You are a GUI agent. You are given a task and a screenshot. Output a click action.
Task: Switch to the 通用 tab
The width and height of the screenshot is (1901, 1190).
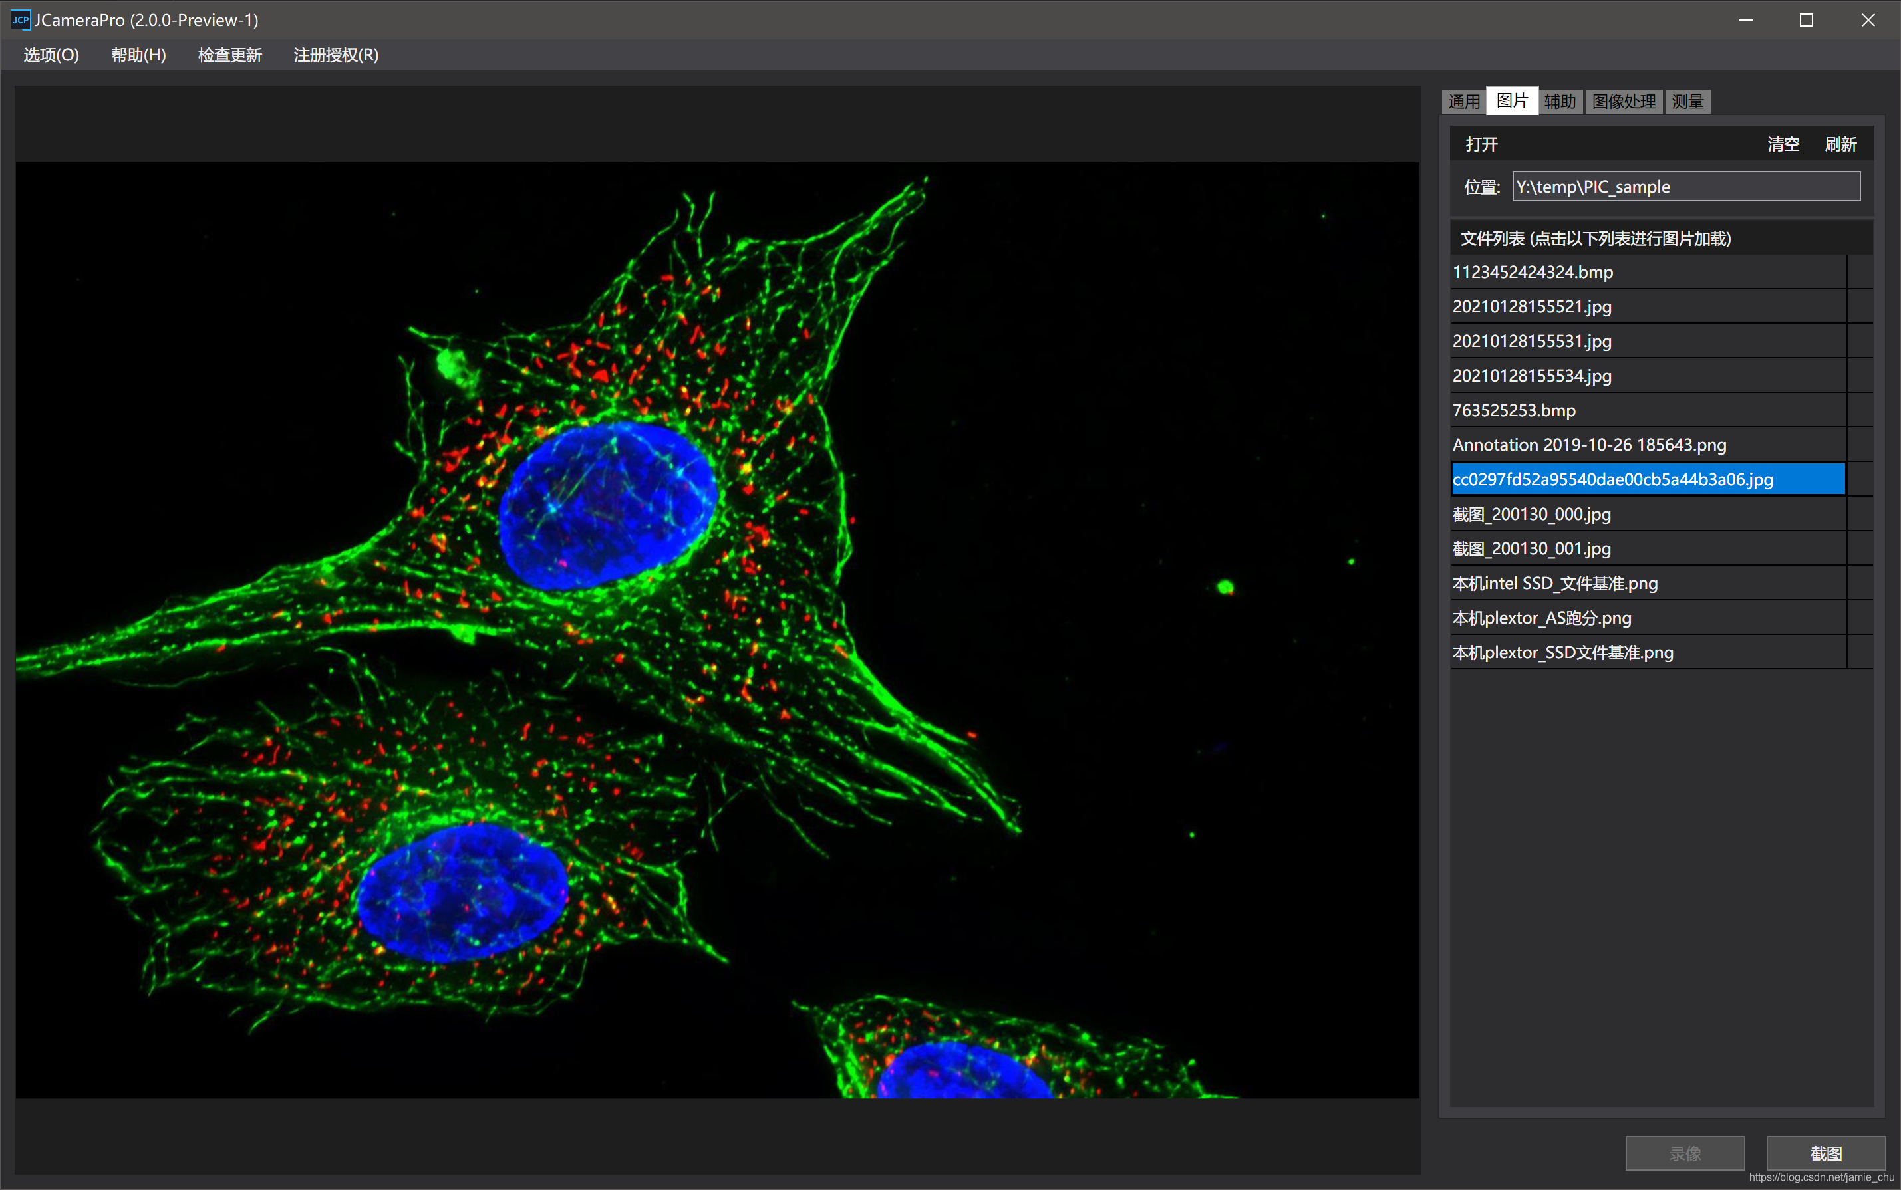point(1463,102)
